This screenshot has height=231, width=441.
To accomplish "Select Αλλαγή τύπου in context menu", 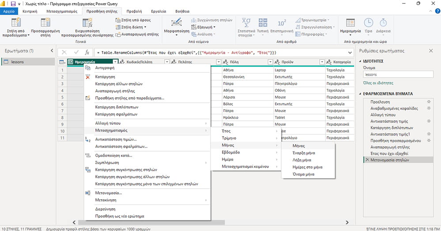I will tap(147, 123).
